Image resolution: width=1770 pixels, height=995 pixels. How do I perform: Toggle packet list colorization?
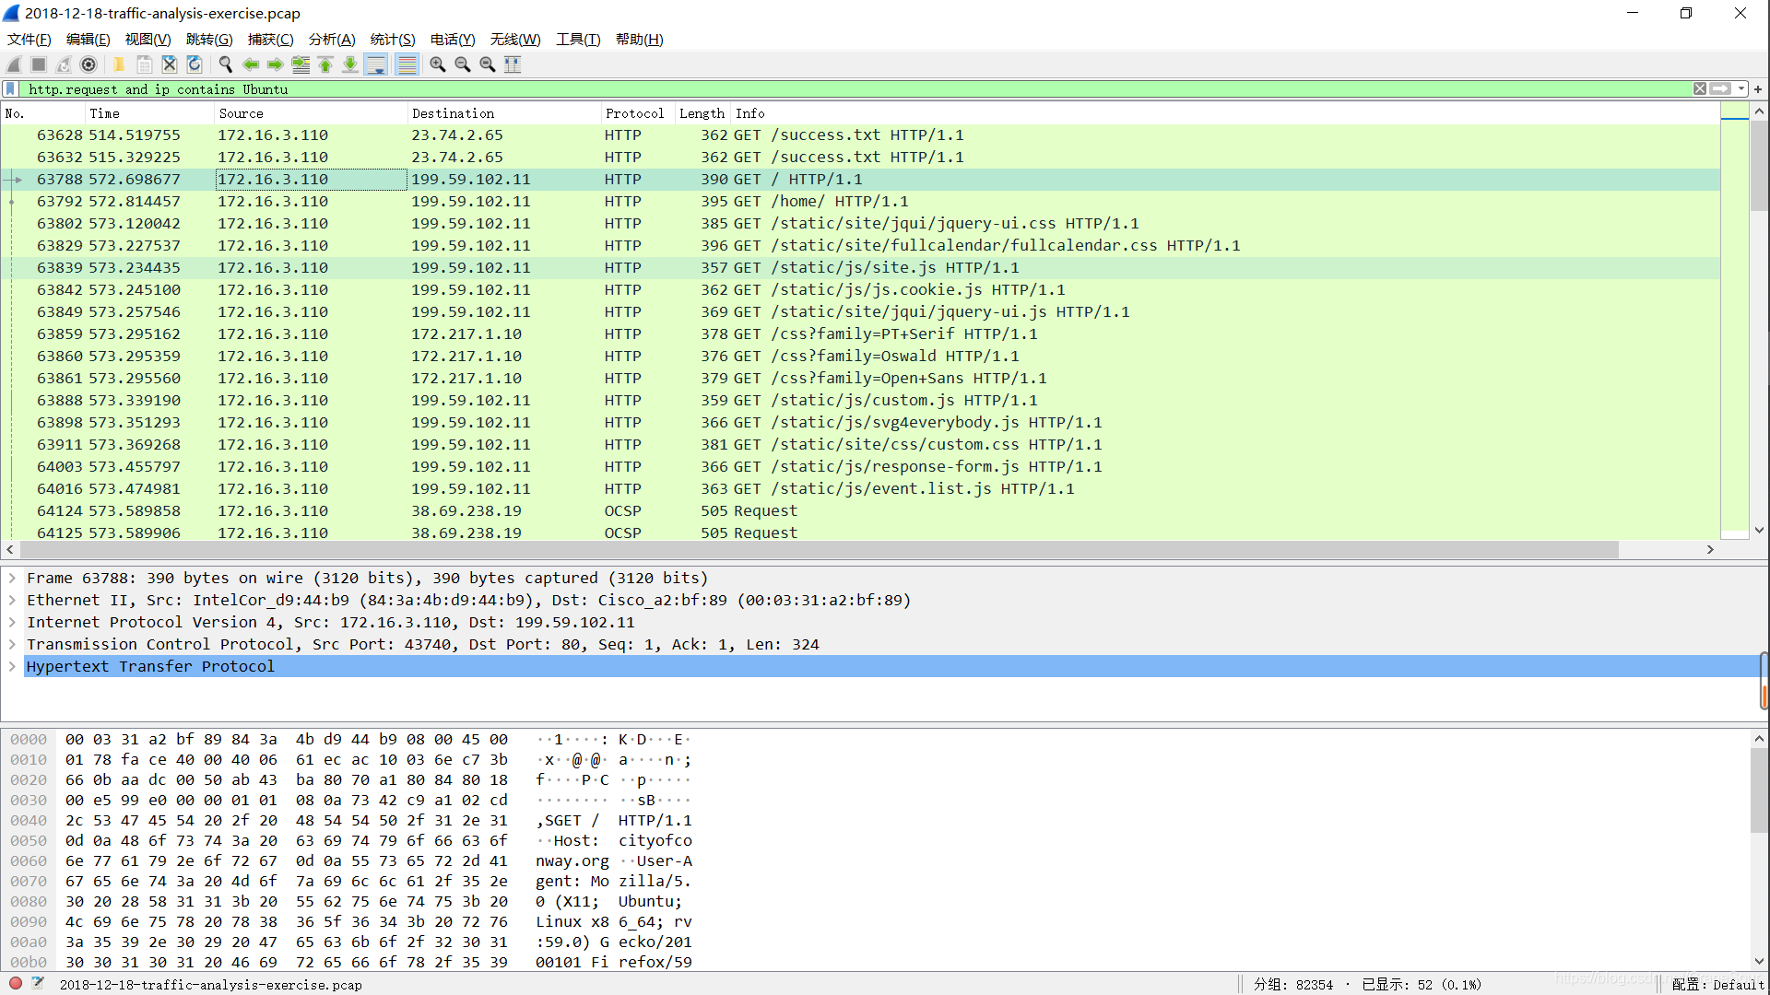pyautogui.click(x=407, y=64)
